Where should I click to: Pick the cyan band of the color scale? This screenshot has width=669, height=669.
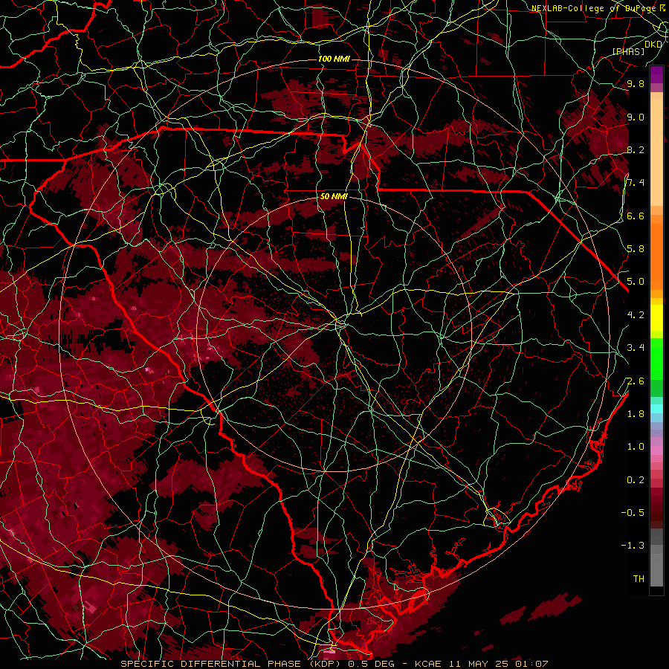[656, 409]
